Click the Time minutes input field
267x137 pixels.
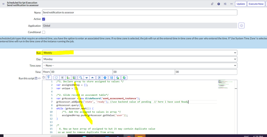click(x=144, y=72)
